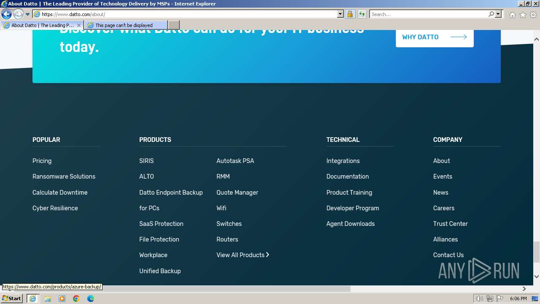Open the Switches product link

point(229,224)
